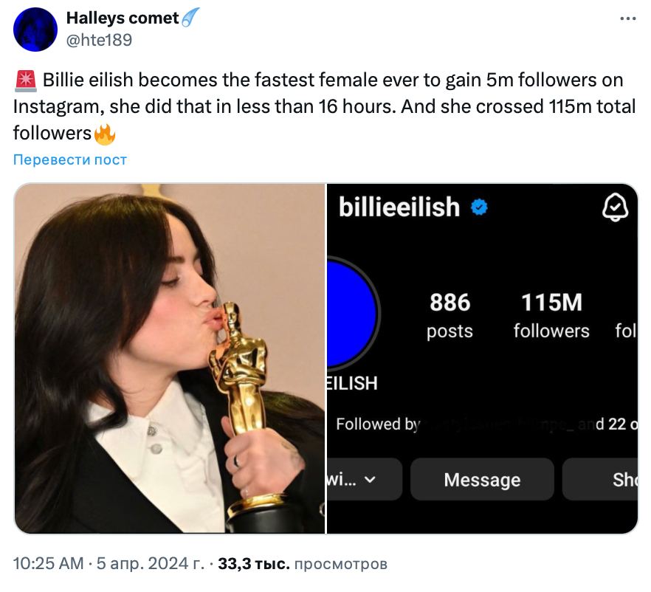The height and width of the screenshot is (592, 651).
Task: Click the Halleys comet profile avatar
Action: tap(35, 30)
